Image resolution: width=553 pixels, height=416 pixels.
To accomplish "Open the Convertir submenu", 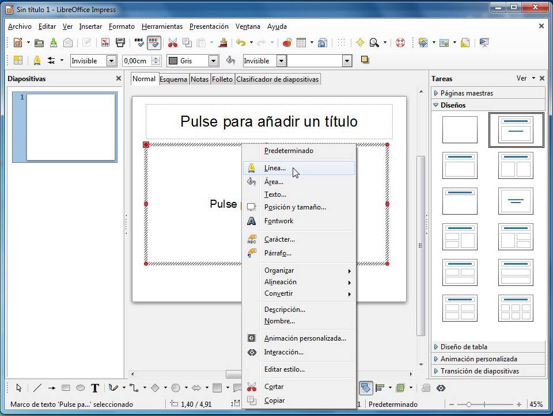I will 299,293.
